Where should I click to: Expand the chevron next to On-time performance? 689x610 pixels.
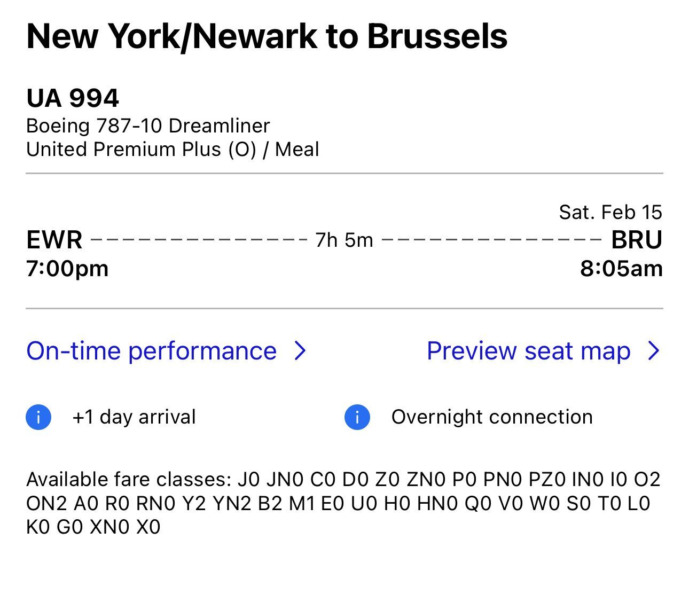tap(301, 351)
